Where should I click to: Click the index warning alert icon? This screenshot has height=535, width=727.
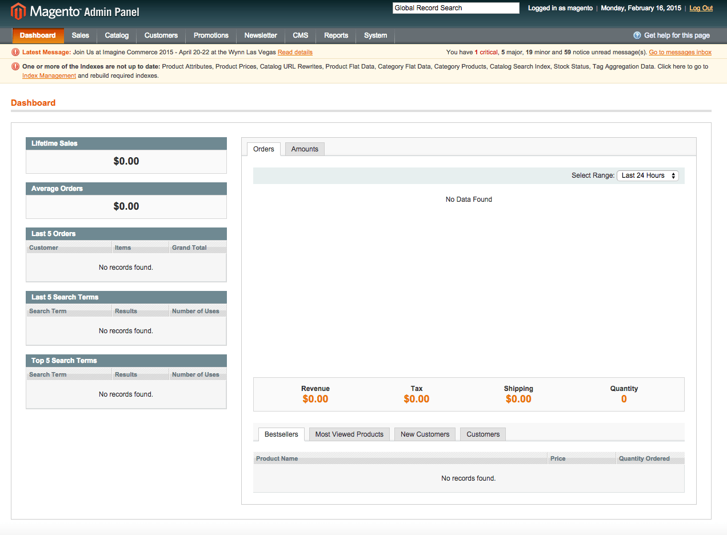(x=15, y=66)
